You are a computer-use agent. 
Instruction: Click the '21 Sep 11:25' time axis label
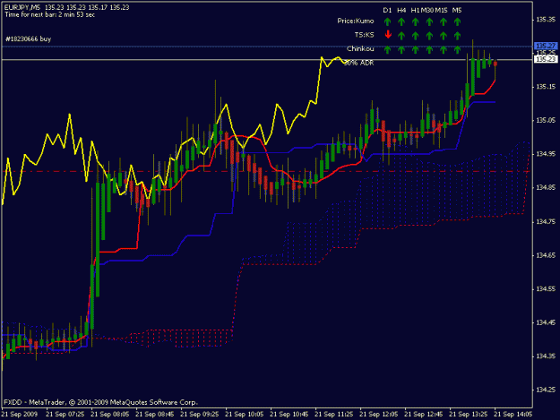click(334, 414)
